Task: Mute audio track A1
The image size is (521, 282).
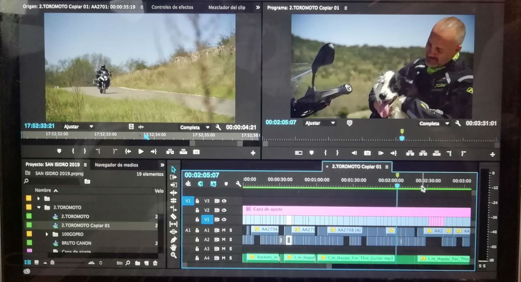Action: [x=224, y=230]
